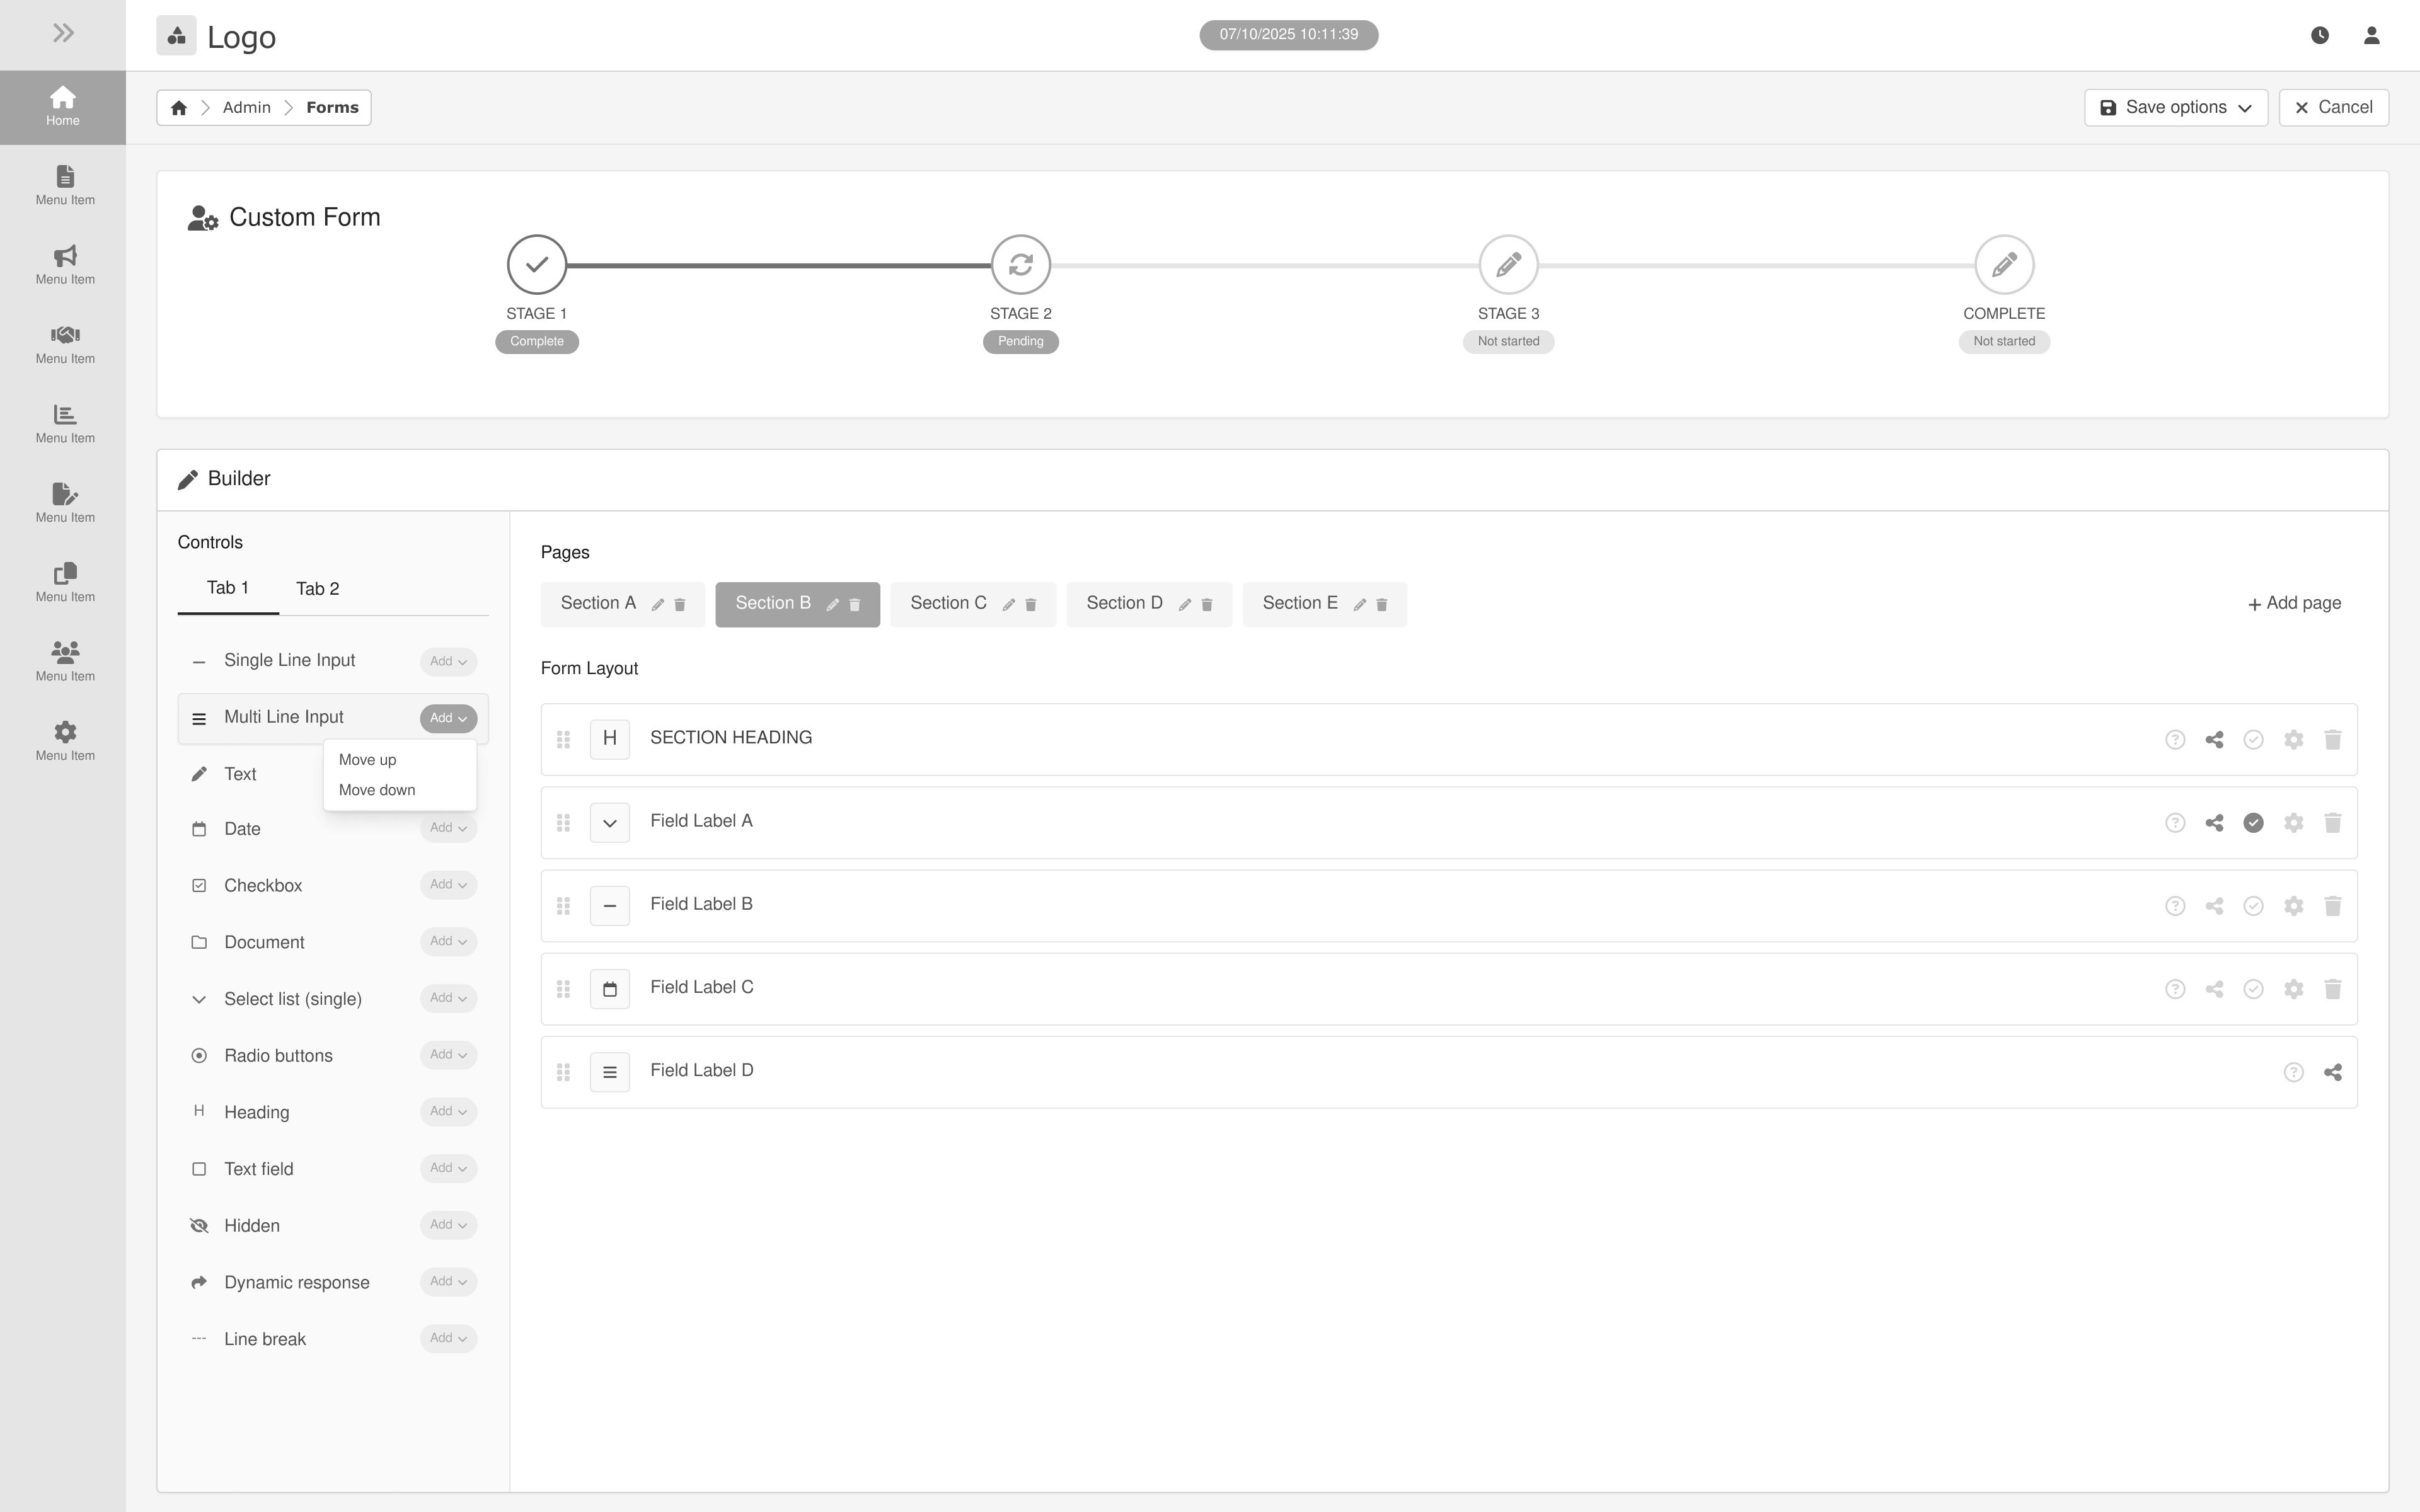The image size is (2420, 1512).
Task: Open Save options dropdown
Action: pos(2175,108)
